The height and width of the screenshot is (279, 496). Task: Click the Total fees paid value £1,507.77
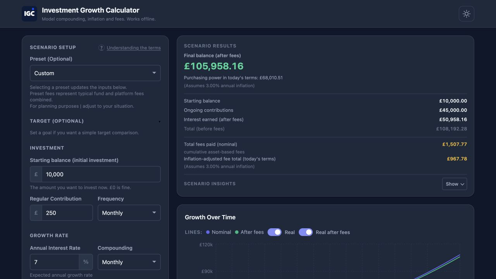click(x=455, y=144)
